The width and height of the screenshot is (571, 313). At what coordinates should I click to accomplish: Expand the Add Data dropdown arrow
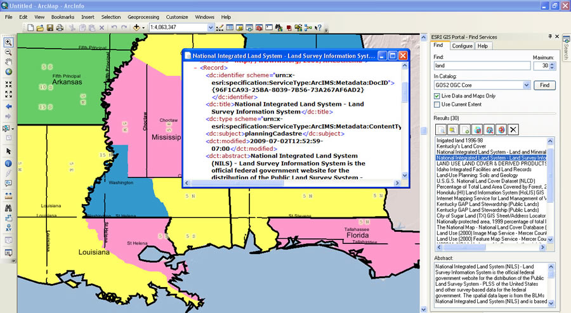(143, 28)
